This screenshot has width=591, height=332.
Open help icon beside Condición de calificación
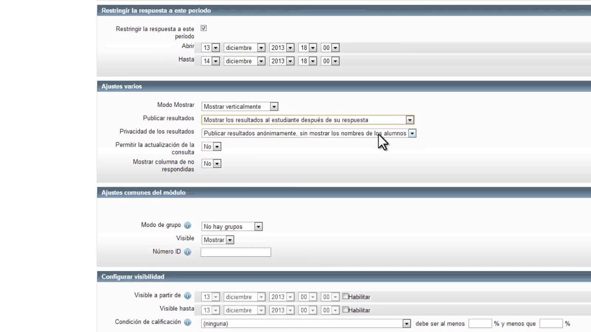coord(187,322)
